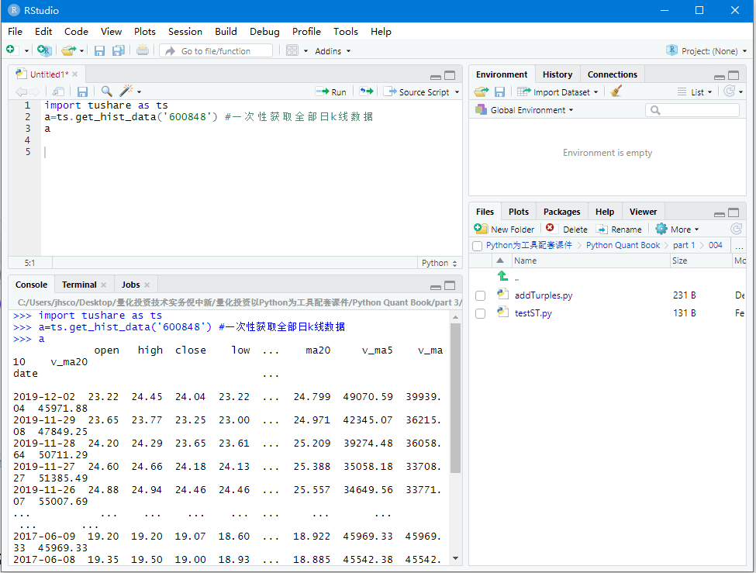Click the New Folder button
756x573 pixels.
(504, 229)
